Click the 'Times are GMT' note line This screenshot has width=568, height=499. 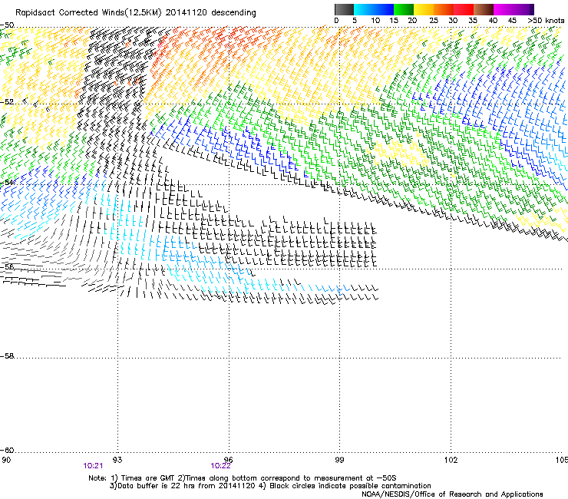(243, 478)
